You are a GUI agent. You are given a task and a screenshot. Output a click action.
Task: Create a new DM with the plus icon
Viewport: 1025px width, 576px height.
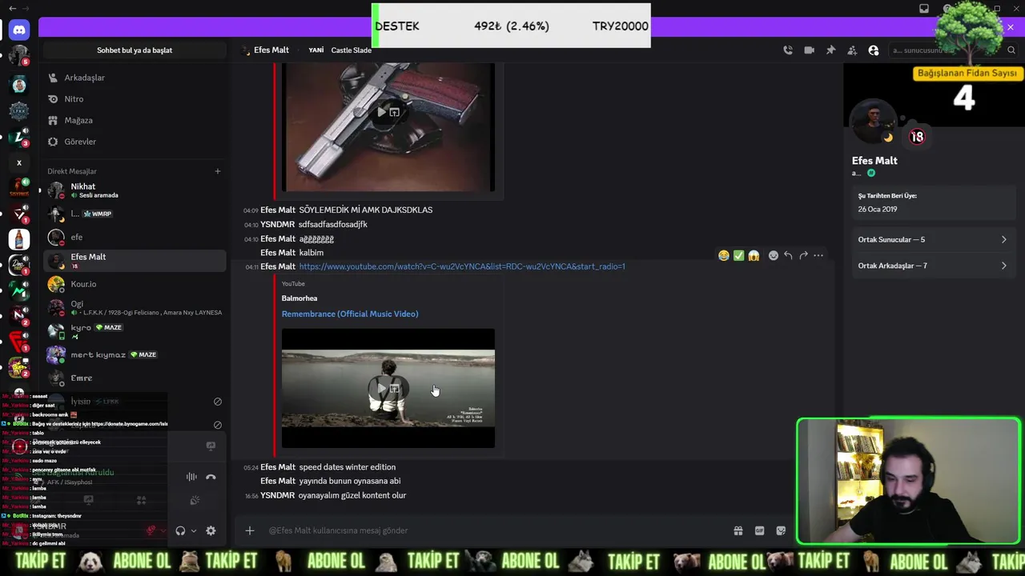pyautogui.click(x=217, y=171)
